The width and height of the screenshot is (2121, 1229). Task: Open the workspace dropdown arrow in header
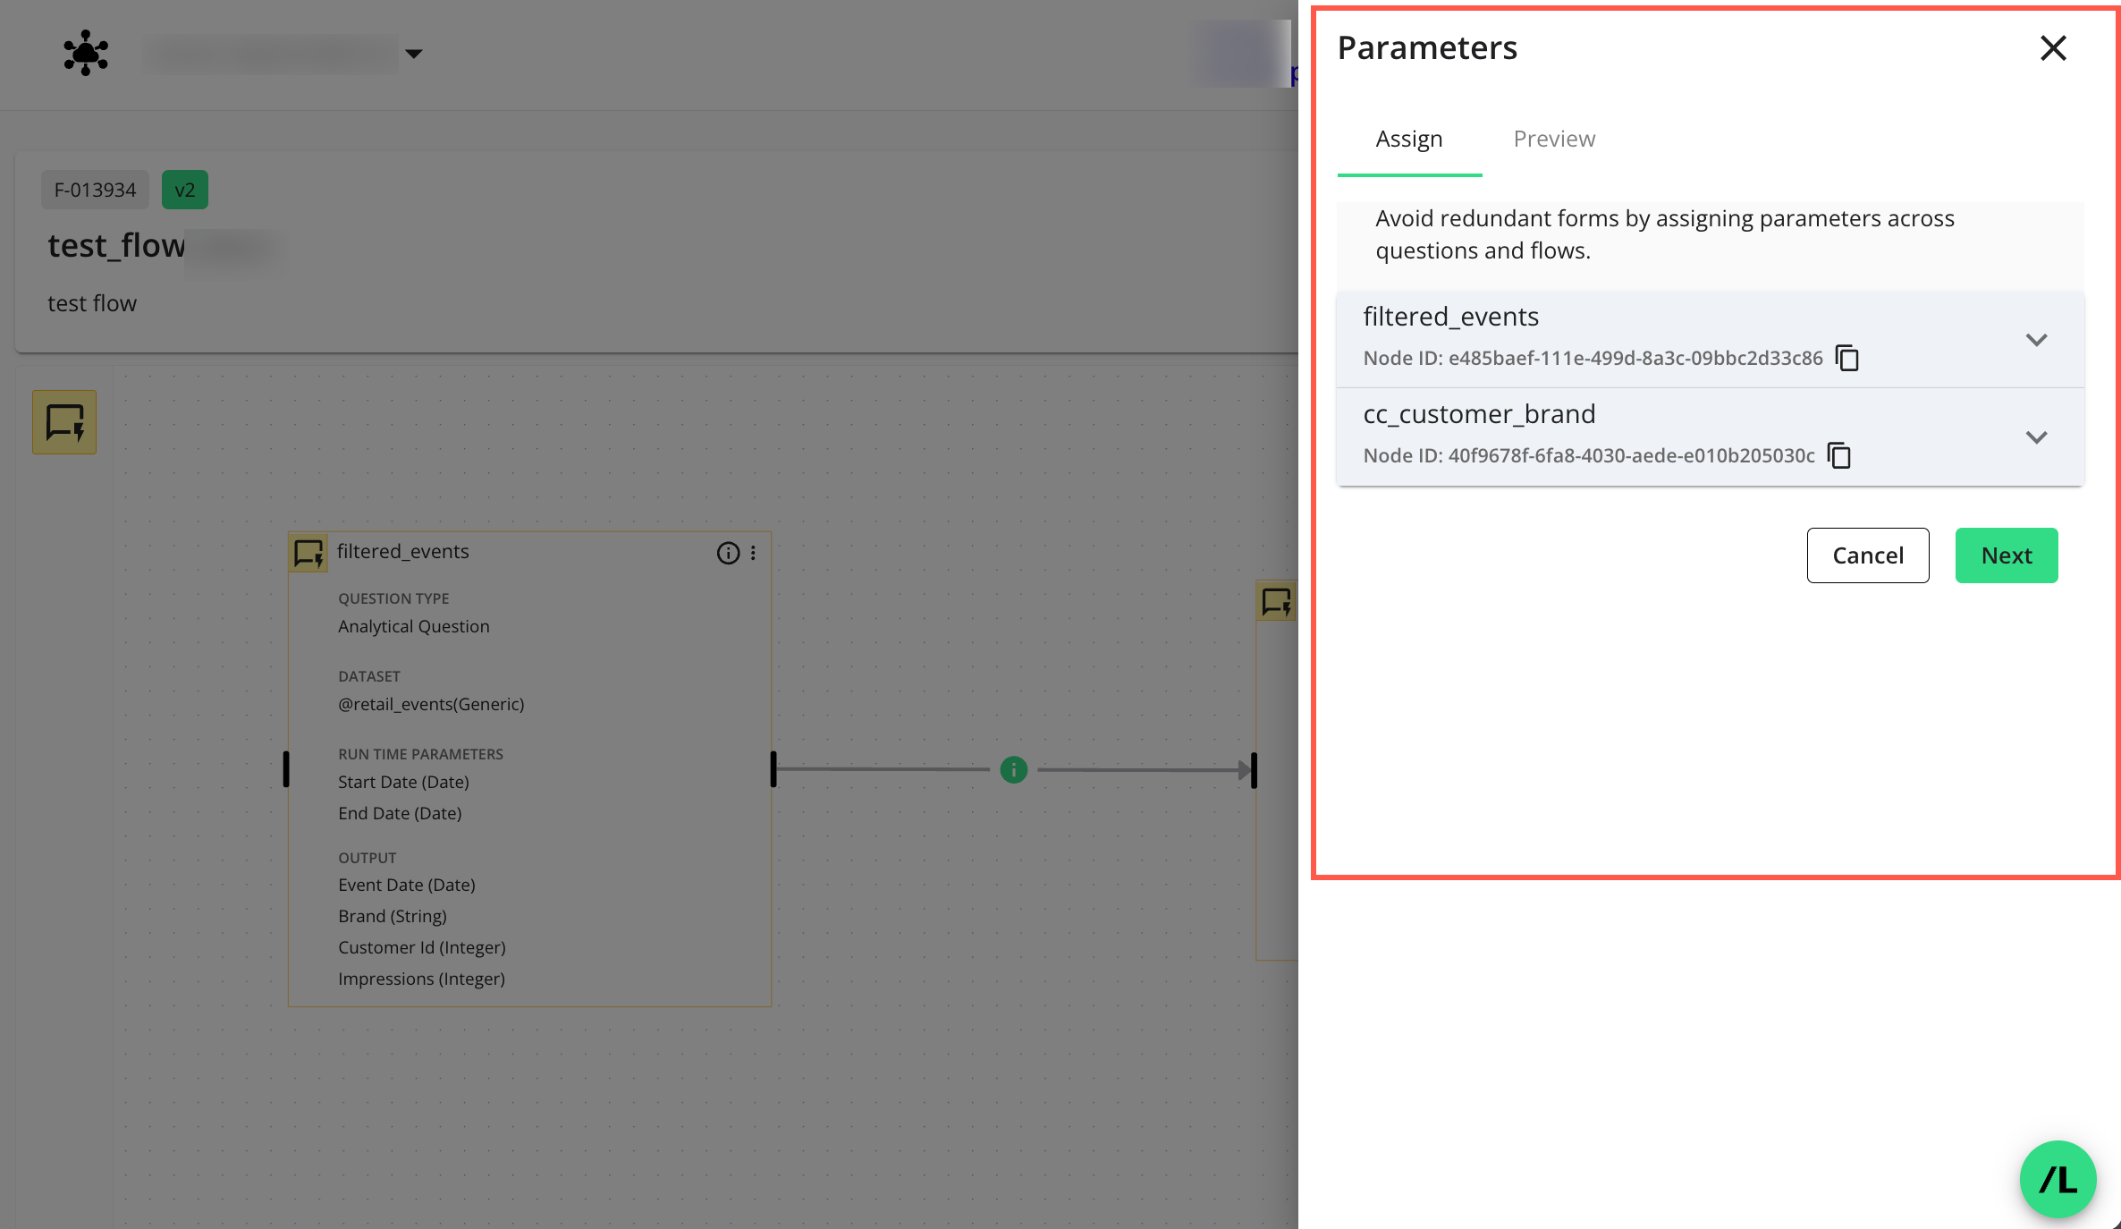[x=413, y=54]
